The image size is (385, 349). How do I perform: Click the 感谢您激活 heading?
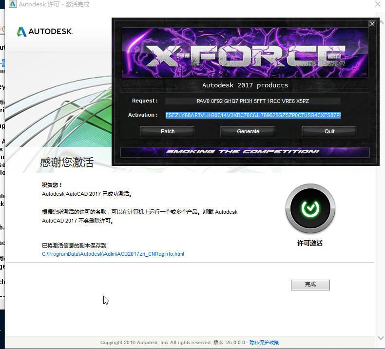tap(67, 163)
